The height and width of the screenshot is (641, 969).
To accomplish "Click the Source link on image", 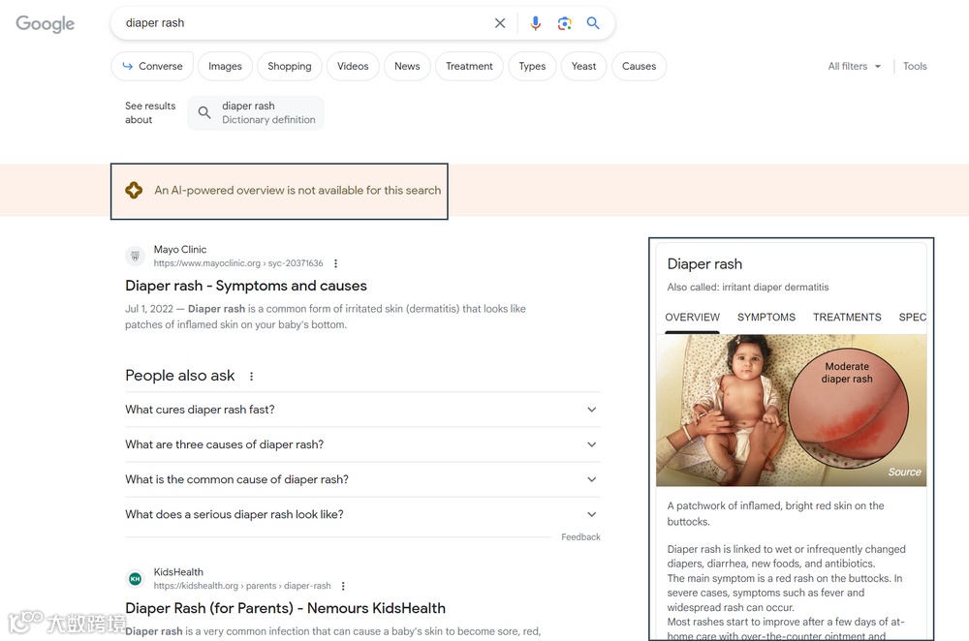I will point(904,472).
